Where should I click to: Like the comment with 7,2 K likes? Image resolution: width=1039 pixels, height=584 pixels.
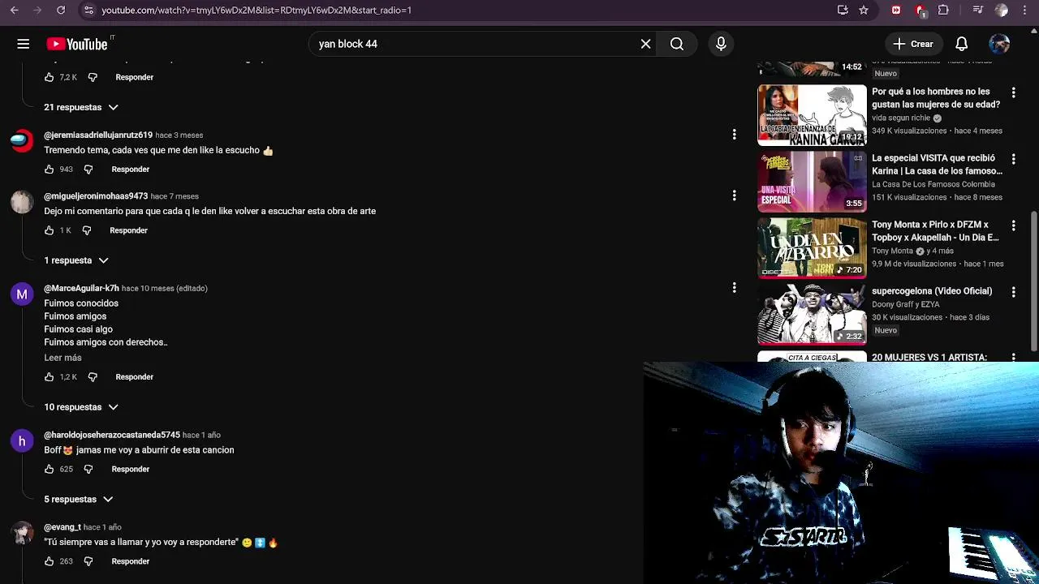pos(49,77)
